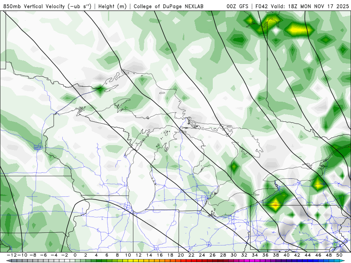351x263 pixels.
Task: Click the "40" color scale label
Action: tap(287, 255)
